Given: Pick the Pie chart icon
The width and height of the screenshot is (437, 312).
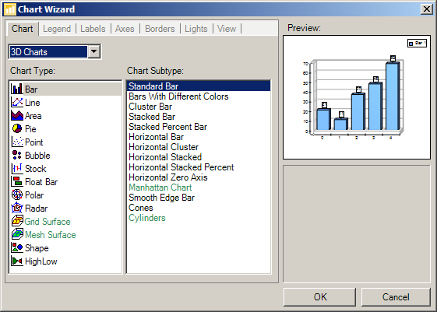Looking at the screenshot, I should 17,128.
